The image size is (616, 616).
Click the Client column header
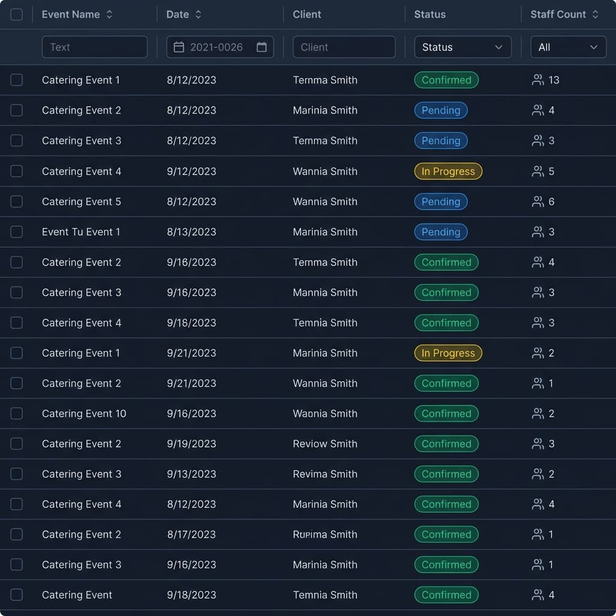[x=307, y=14]
